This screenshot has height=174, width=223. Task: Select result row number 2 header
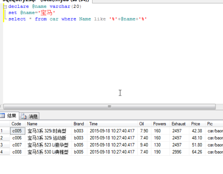coord(5,138)
